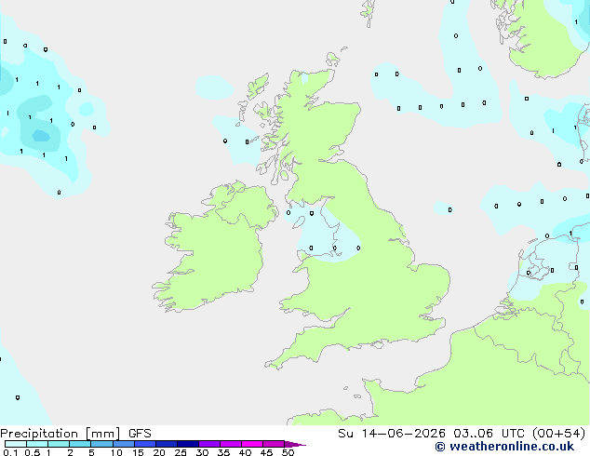Click the 'GFS' model label
The width and height of the screenshot is (590, 456).
[140, 434]
